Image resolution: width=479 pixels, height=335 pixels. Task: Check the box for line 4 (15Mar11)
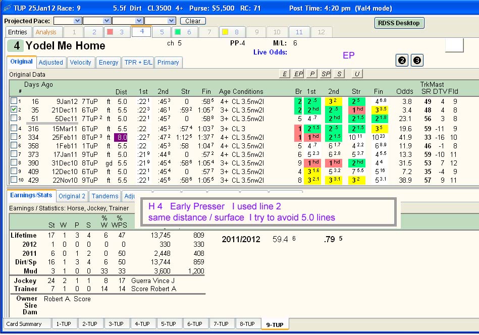pyautogui.click(x=14, y=128)
